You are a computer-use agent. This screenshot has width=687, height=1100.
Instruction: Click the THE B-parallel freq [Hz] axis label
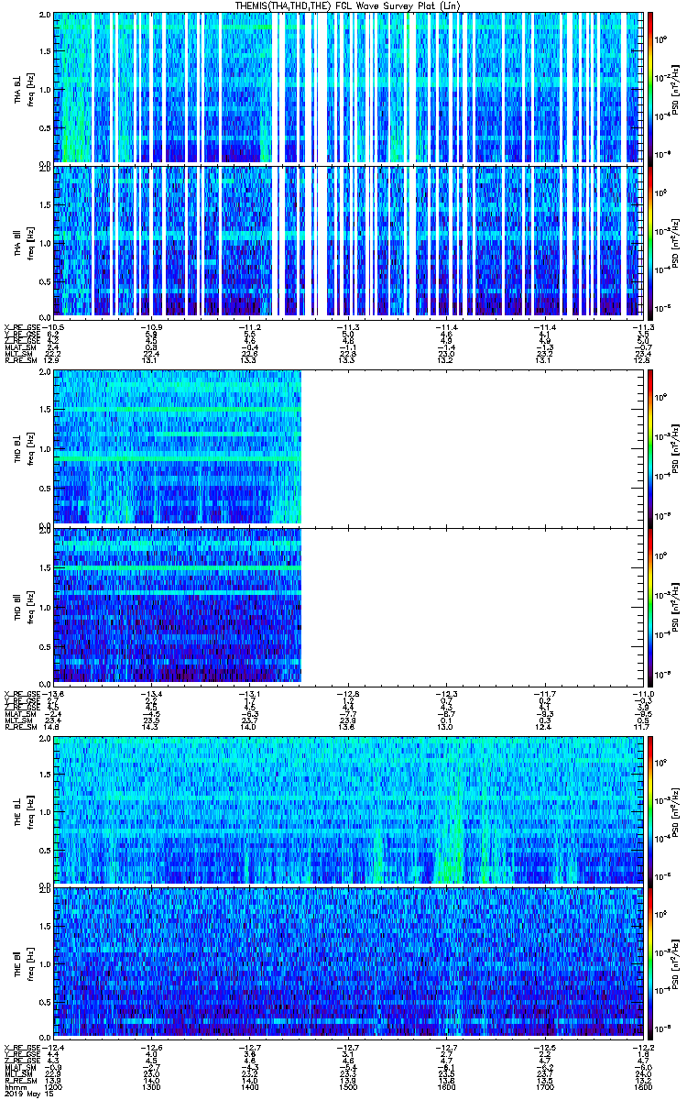click(29, 962)
